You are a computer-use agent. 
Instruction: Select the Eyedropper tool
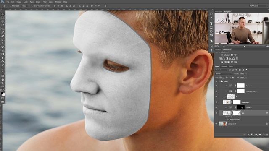click(3, 32)
